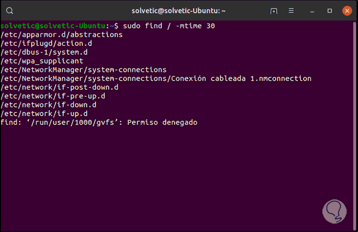Select the /etc/dbus-1/system.d line

(x=44, y=52)
